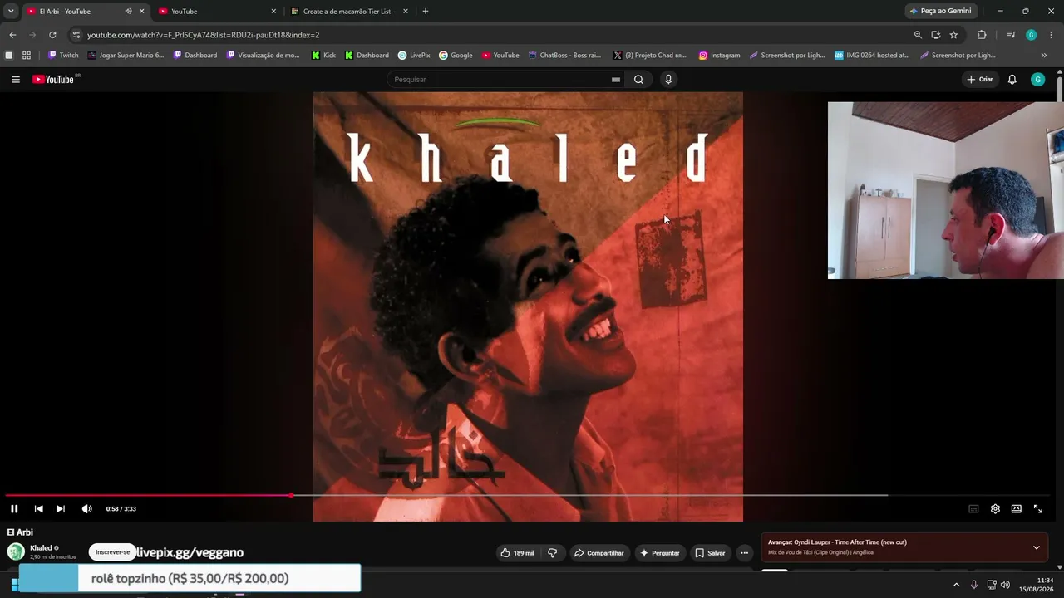Open more actions three-dot menu
The width and height of the screenshot is (1064, 598).
[745, 553]
